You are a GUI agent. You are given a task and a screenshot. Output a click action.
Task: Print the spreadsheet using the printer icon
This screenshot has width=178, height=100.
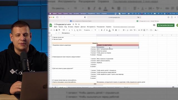click(57, 30)
